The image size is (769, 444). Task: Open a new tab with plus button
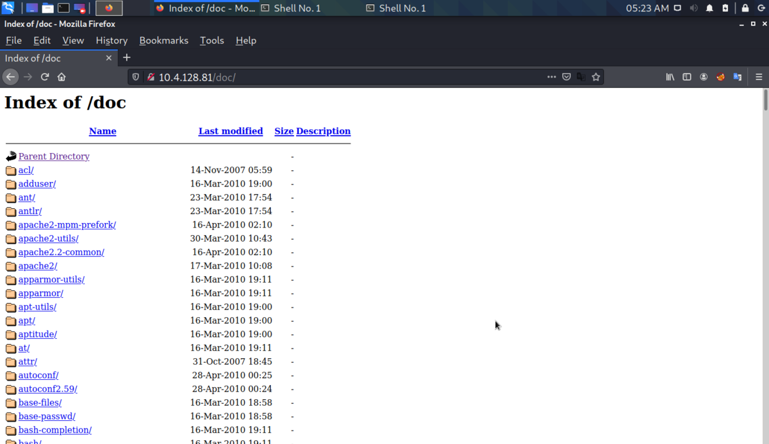tap(126, 58)
